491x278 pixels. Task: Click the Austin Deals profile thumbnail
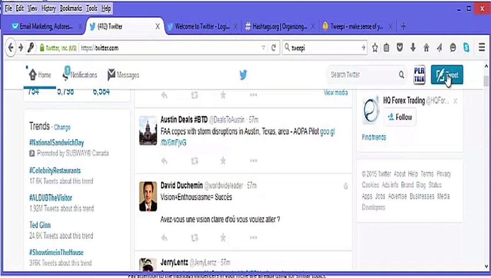click(148, 130)
